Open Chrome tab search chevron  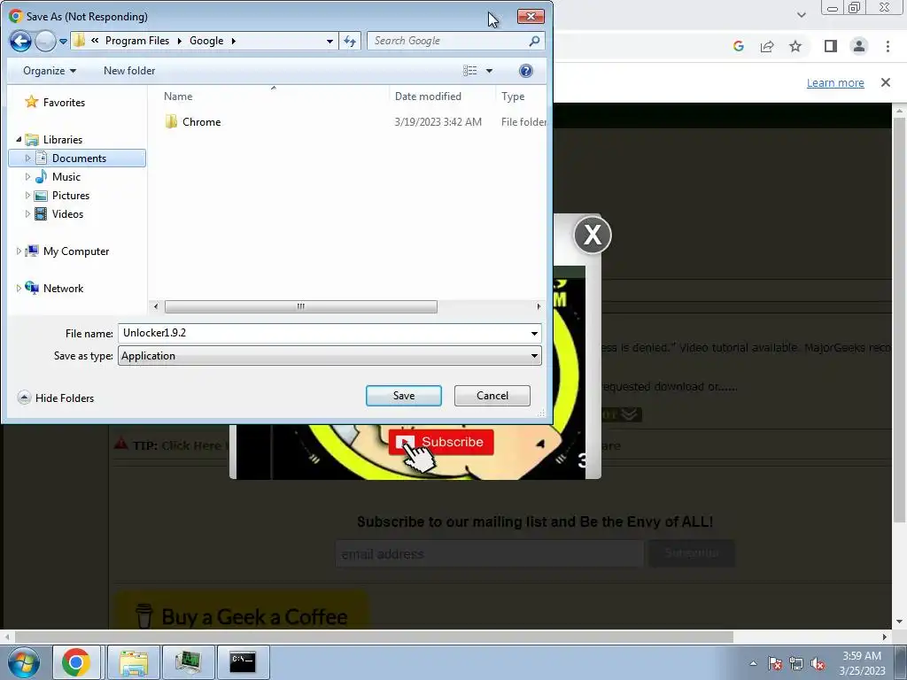801,15
